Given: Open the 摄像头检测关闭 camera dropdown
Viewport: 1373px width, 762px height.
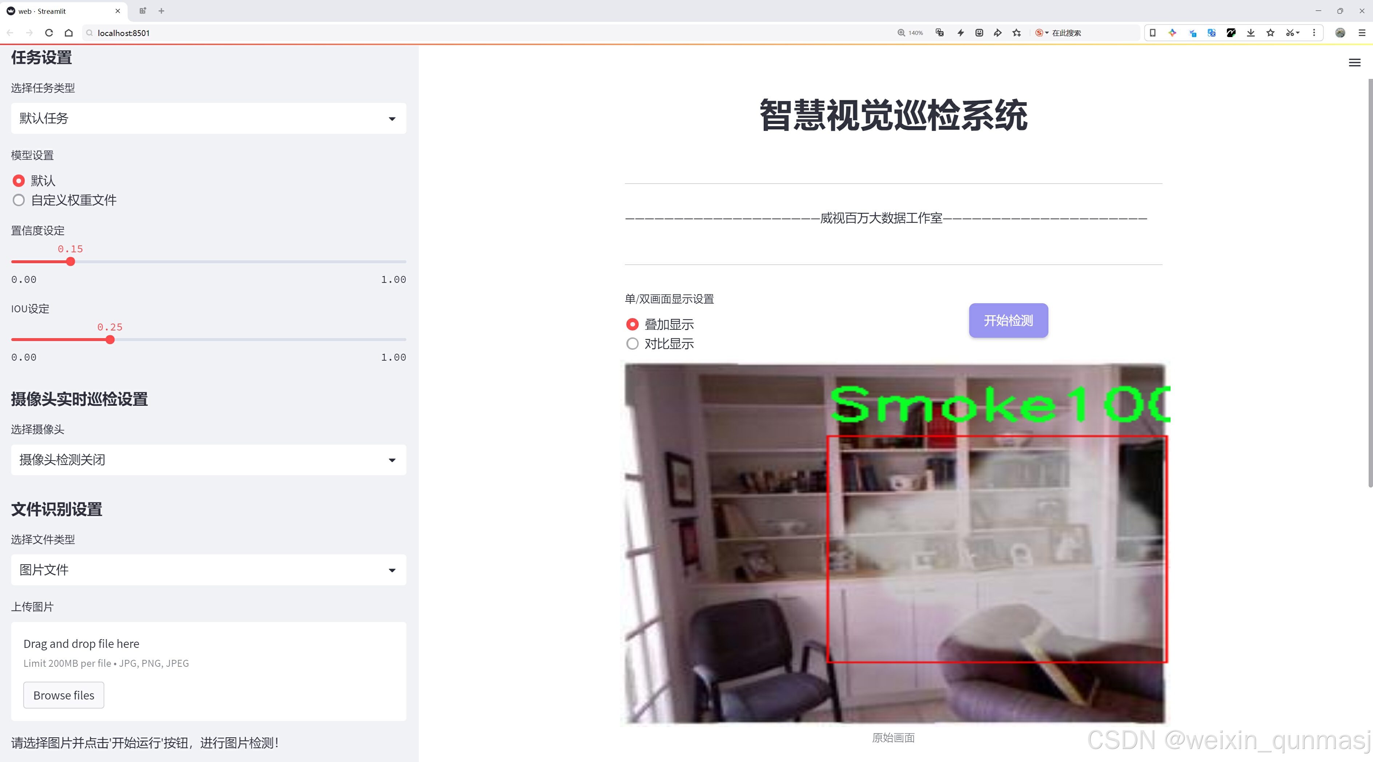Looking at the screenshot, I should [208, 460].
